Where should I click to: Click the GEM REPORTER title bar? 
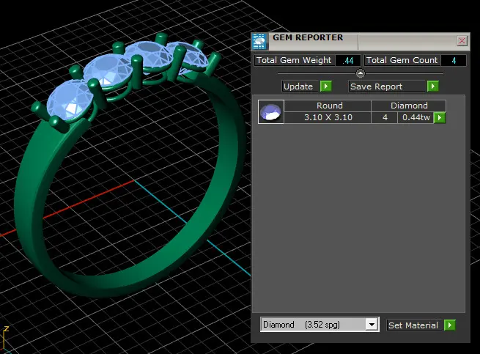[x=361, y=41]
